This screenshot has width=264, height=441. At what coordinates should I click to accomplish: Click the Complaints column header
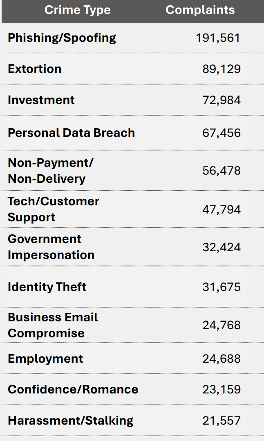[200, 10]
